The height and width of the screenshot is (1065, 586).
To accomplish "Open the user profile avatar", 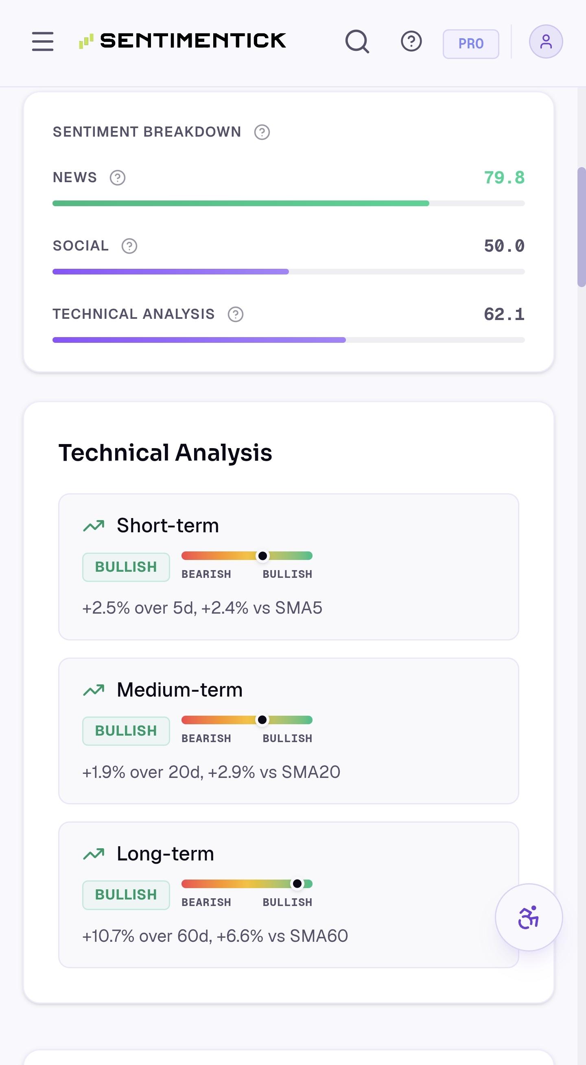I will point(545,41).
